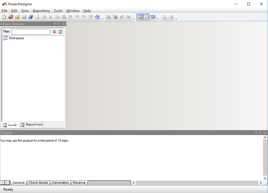This screenshot has width=268, height=193.
Task: Open the Window menu
Action: 73,11
